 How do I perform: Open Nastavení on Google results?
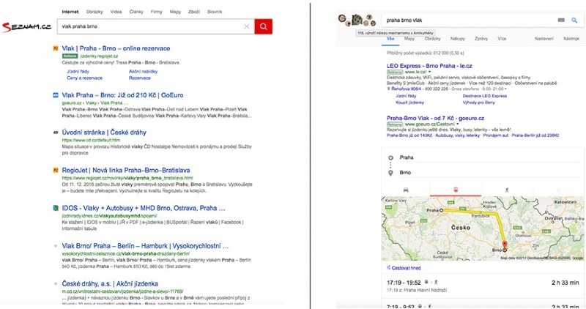pyautogui.click(x=544, y=39)
